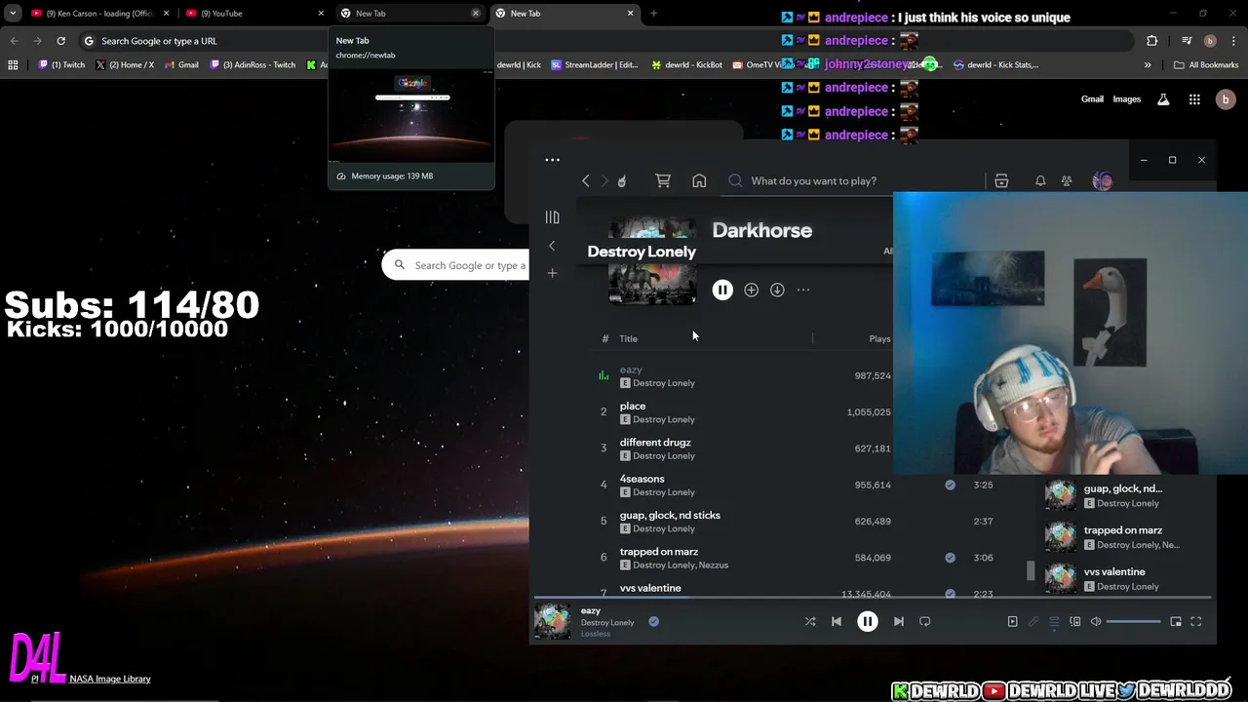1248x702 pixels.
Task: Open Spotify notifications bell
Action: click(1040, 180)
